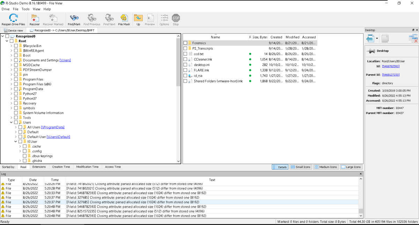
Task: Sort files by Creation Time
Action: pyautogui.click(x=61, y=166)
